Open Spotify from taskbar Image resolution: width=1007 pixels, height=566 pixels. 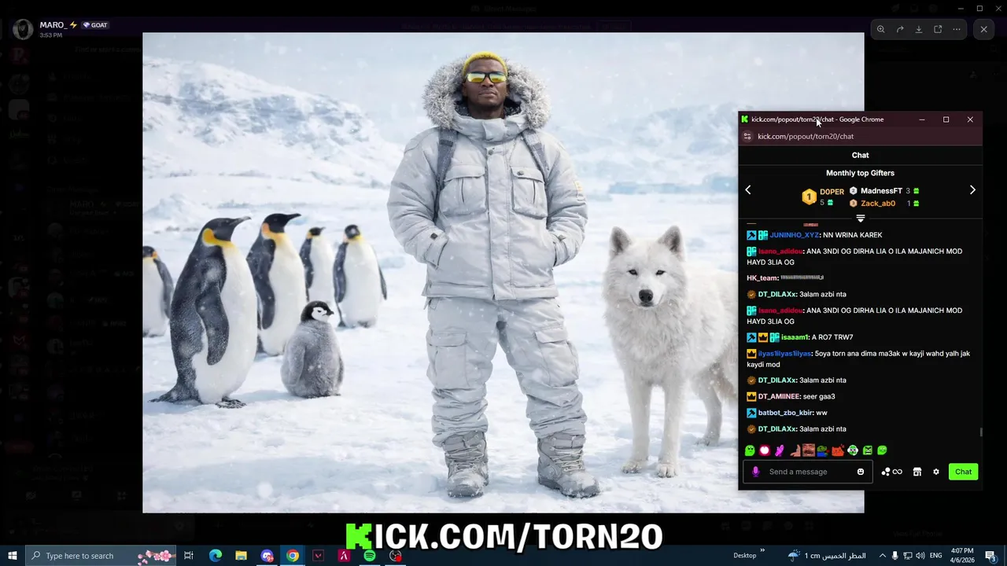369,556
